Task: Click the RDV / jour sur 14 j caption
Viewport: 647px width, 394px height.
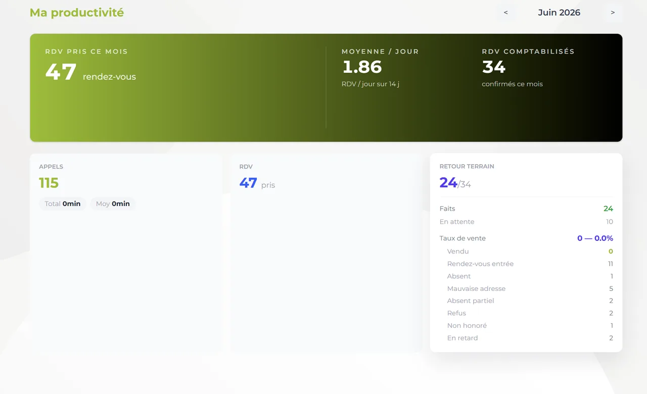Action: 371,84
